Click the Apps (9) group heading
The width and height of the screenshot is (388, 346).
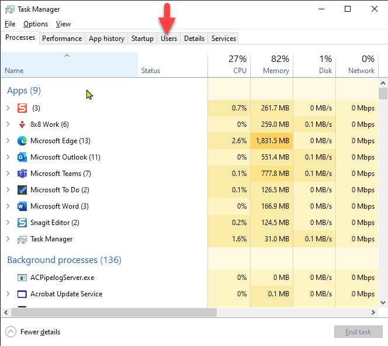[24, 91]
